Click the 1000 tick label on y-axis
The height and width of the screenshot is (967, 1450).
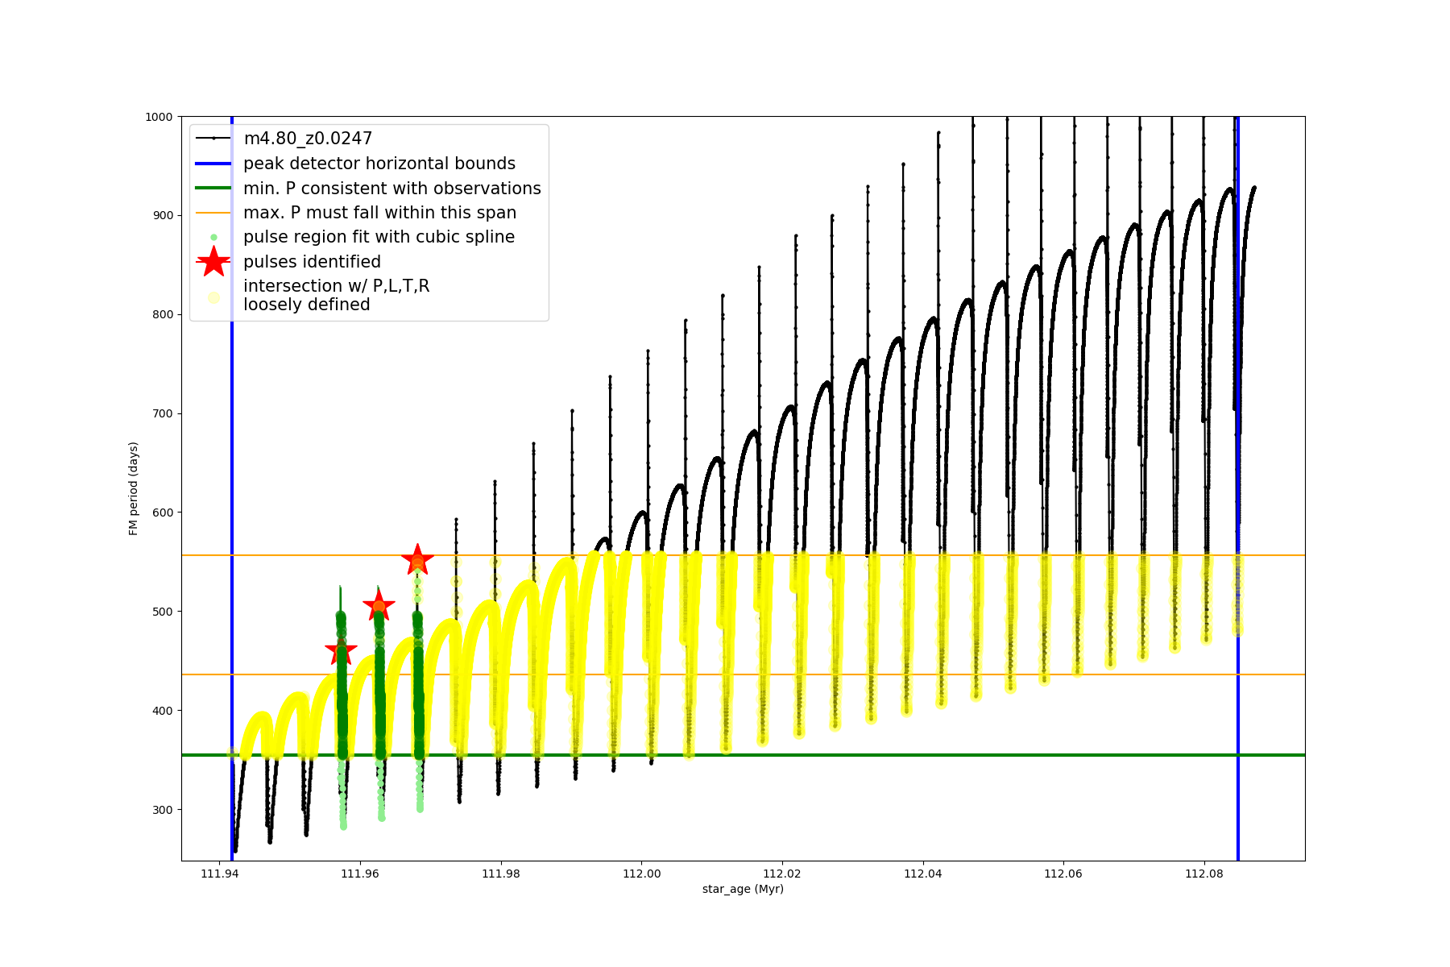point(159,117)
